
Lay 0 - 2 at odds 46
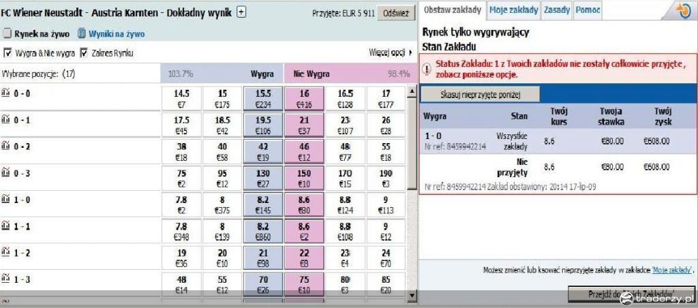click(x=304, y=151)
